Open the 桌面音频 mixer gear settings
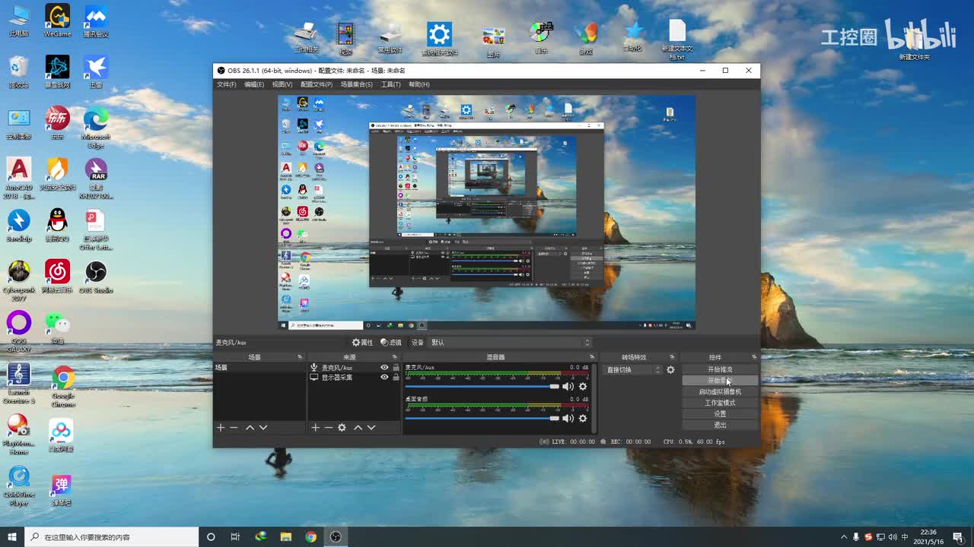 (x=583, y=419)
